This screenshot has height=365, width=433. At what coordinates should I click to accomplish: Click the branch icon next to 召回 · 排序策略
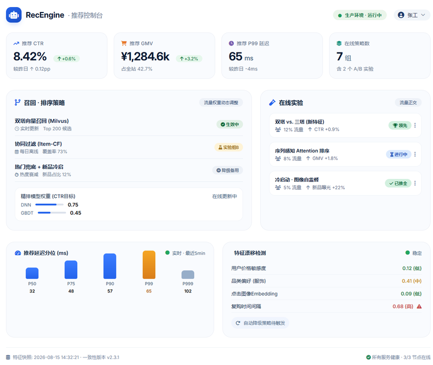(x=17, y=103)
